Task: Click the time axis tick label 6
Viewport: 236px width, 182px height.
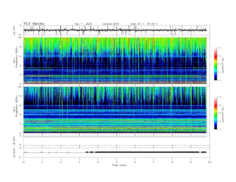Action: [x=135, y=162]
